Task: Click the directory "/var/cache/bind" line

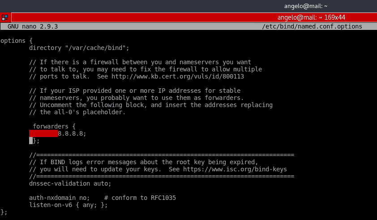Action: (79, 48)
